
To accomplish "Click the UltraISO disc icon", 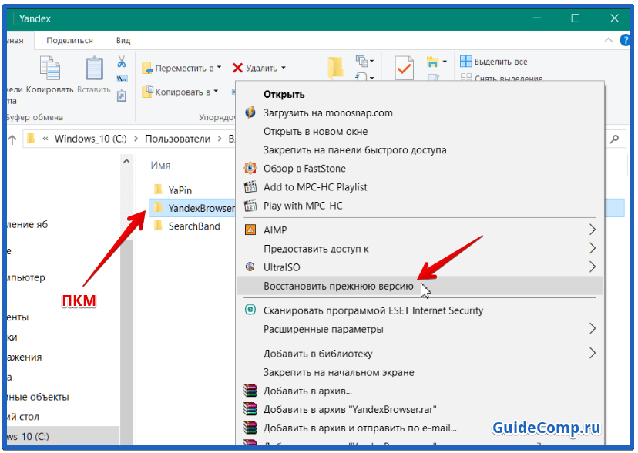I will click(x=250, y=267).
